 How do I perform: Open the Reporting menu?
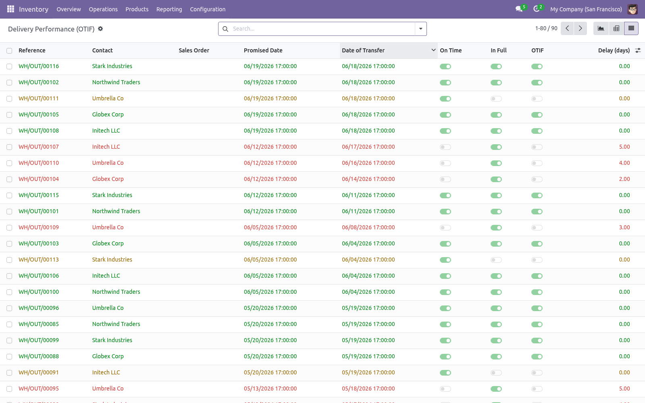[x=169, y=9]
